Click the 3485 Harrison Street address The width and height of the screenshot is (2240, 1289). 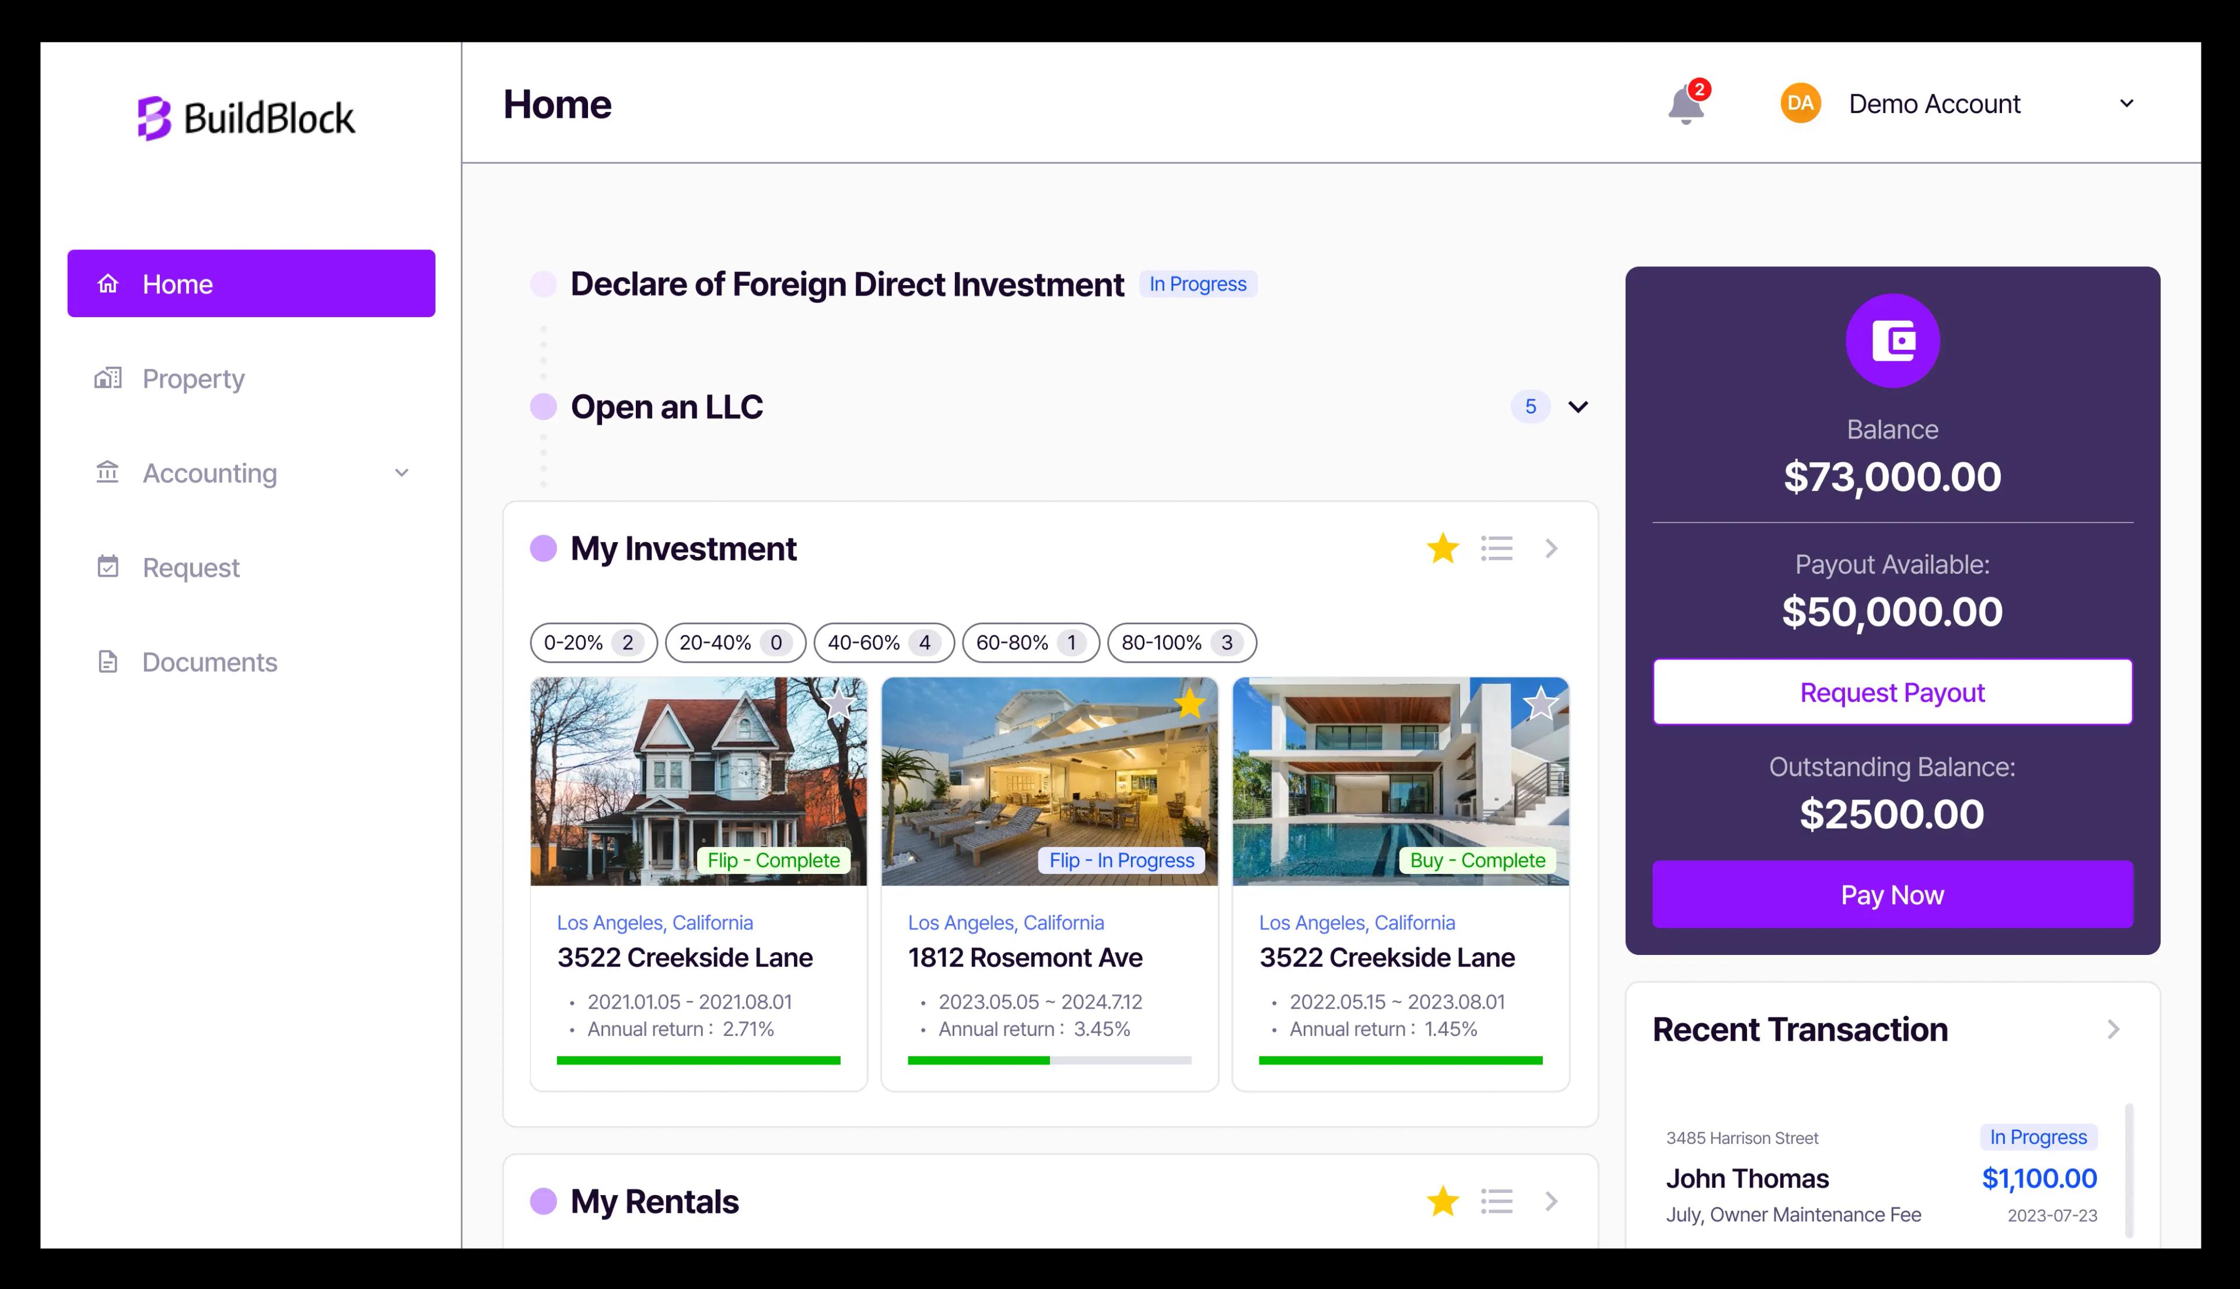coord(1741,1137)
